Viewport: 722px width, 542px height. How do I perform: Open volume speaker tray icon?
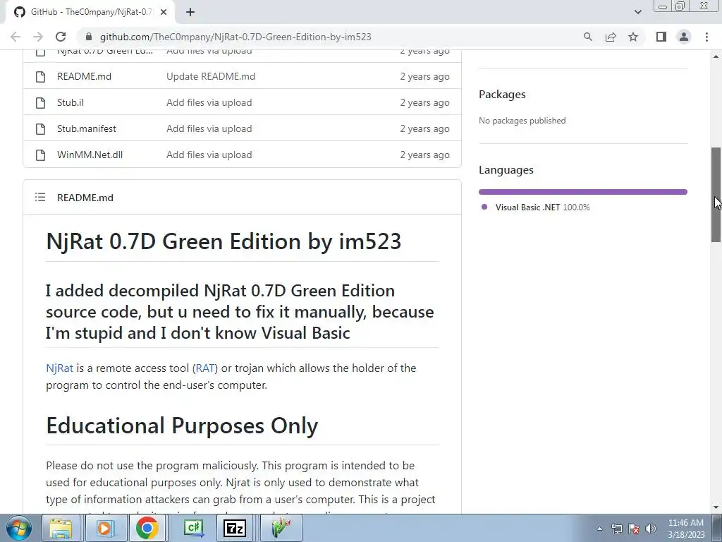651,529
